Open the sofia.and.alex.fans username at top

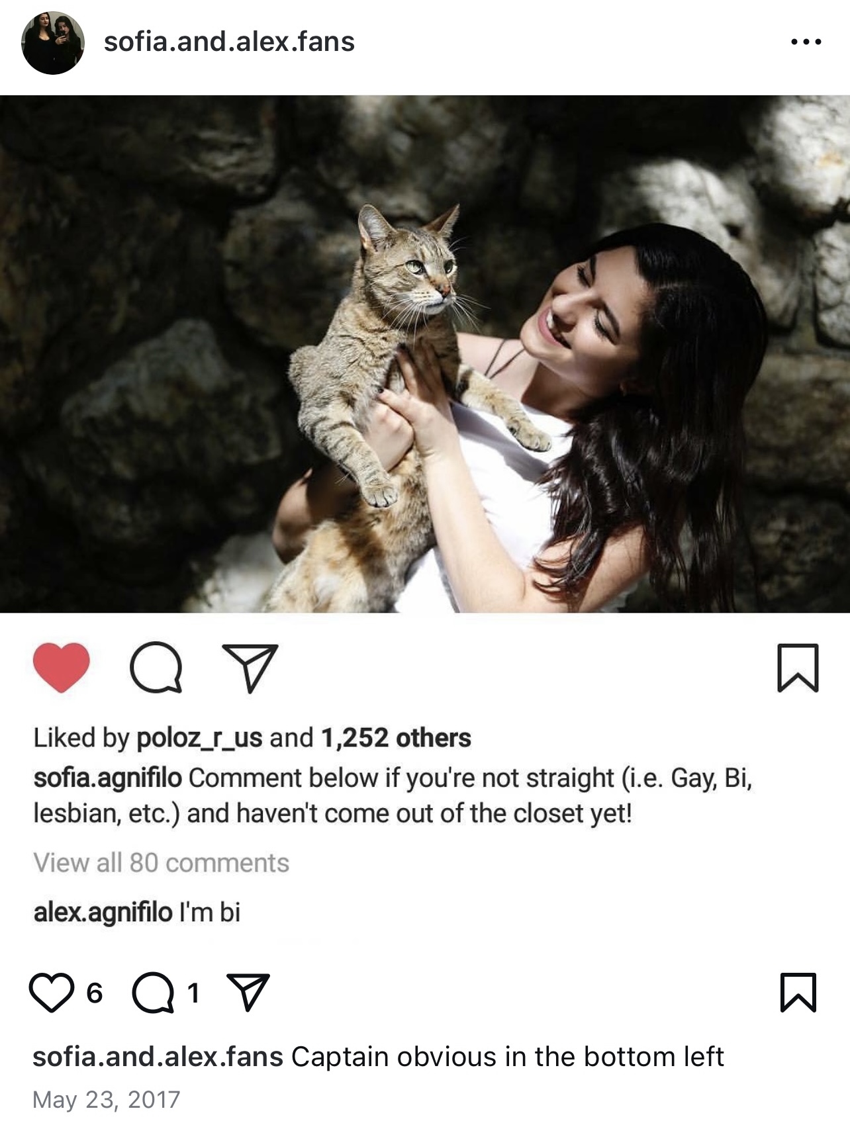[x=229, y=42]
